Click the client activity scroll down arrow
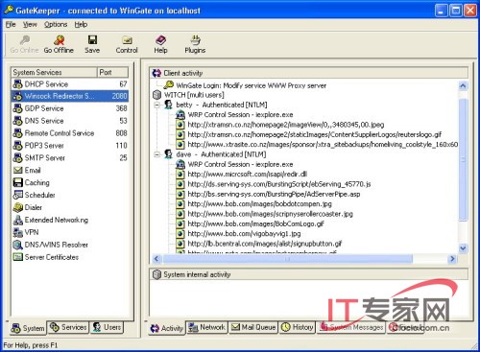Viewport: 480px width, 352px height. [463, 248]
